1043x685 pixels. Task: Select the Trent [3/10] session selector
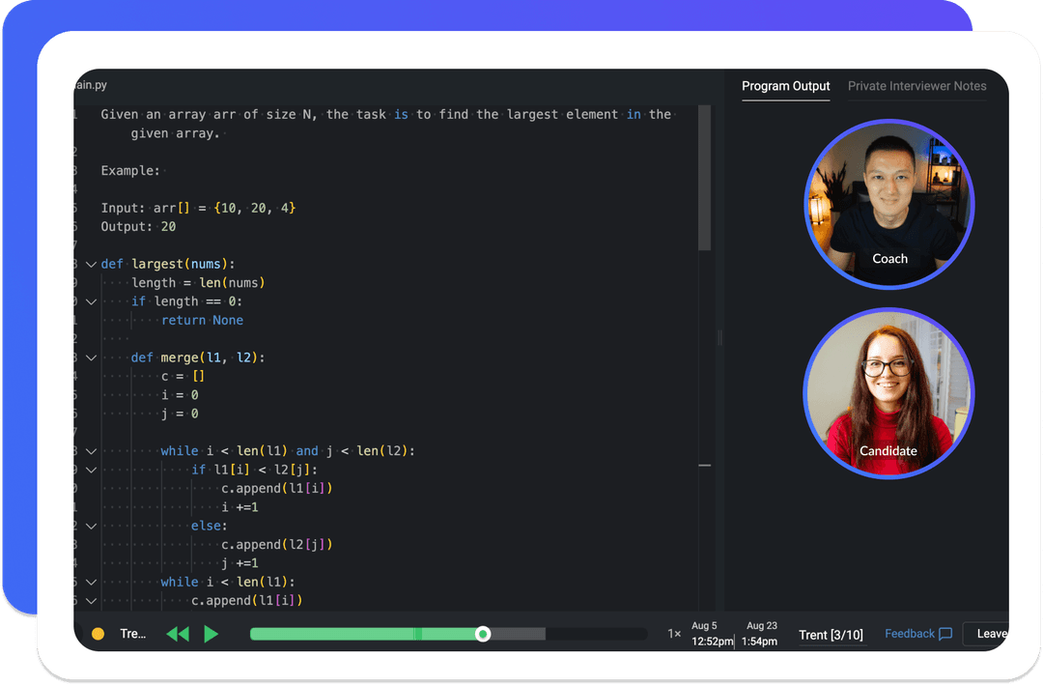pos(831,635)
